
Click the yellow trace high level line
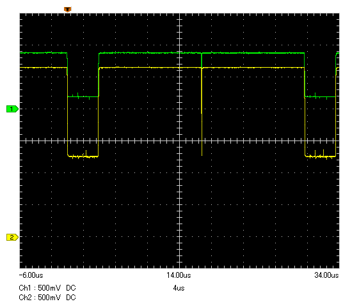pos(150,68)
